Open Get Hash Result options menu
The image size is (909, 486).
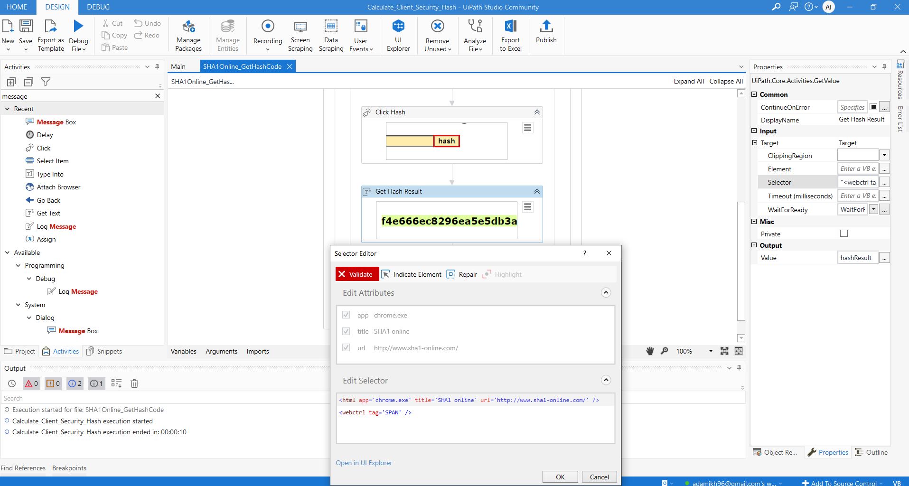point(527,207)
